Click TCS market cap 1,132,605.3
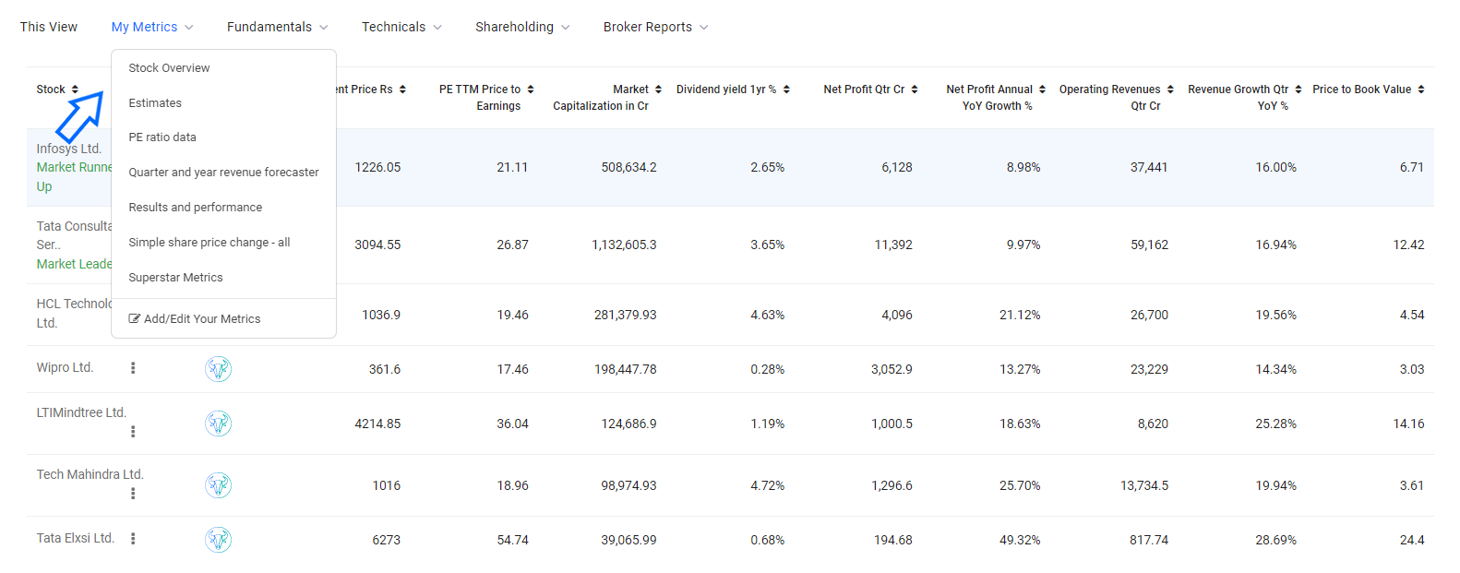Screen dimensions: 1460x573 point(624,245)
